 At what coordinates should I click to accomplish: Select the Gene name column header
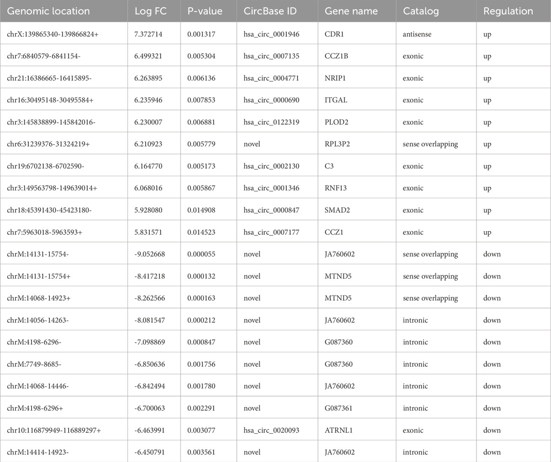[x=351, y=11]
